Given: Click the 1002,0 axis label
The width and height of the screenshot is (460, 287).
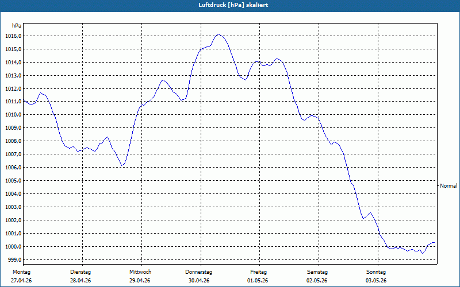Looking at the screenshot, I should (13, 220).
